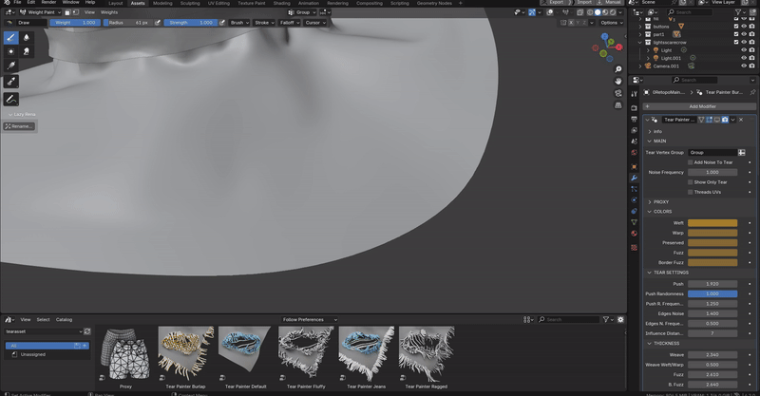Open Follow Preferences import dropdown

(x=310, y=319)
